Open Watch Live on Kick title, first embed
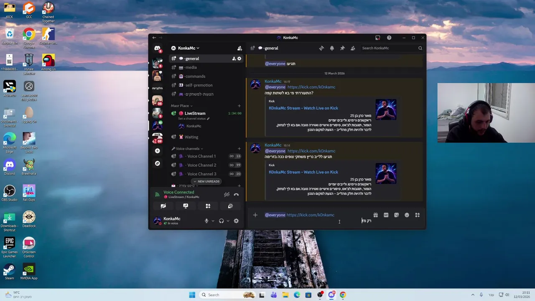 [x=303, y=108]
